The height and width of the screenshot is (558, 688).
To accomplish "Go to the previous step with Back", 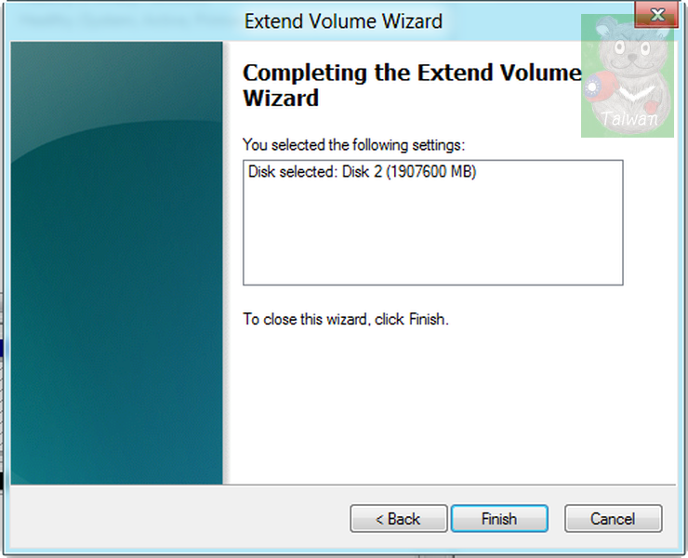I will (399, 519).
